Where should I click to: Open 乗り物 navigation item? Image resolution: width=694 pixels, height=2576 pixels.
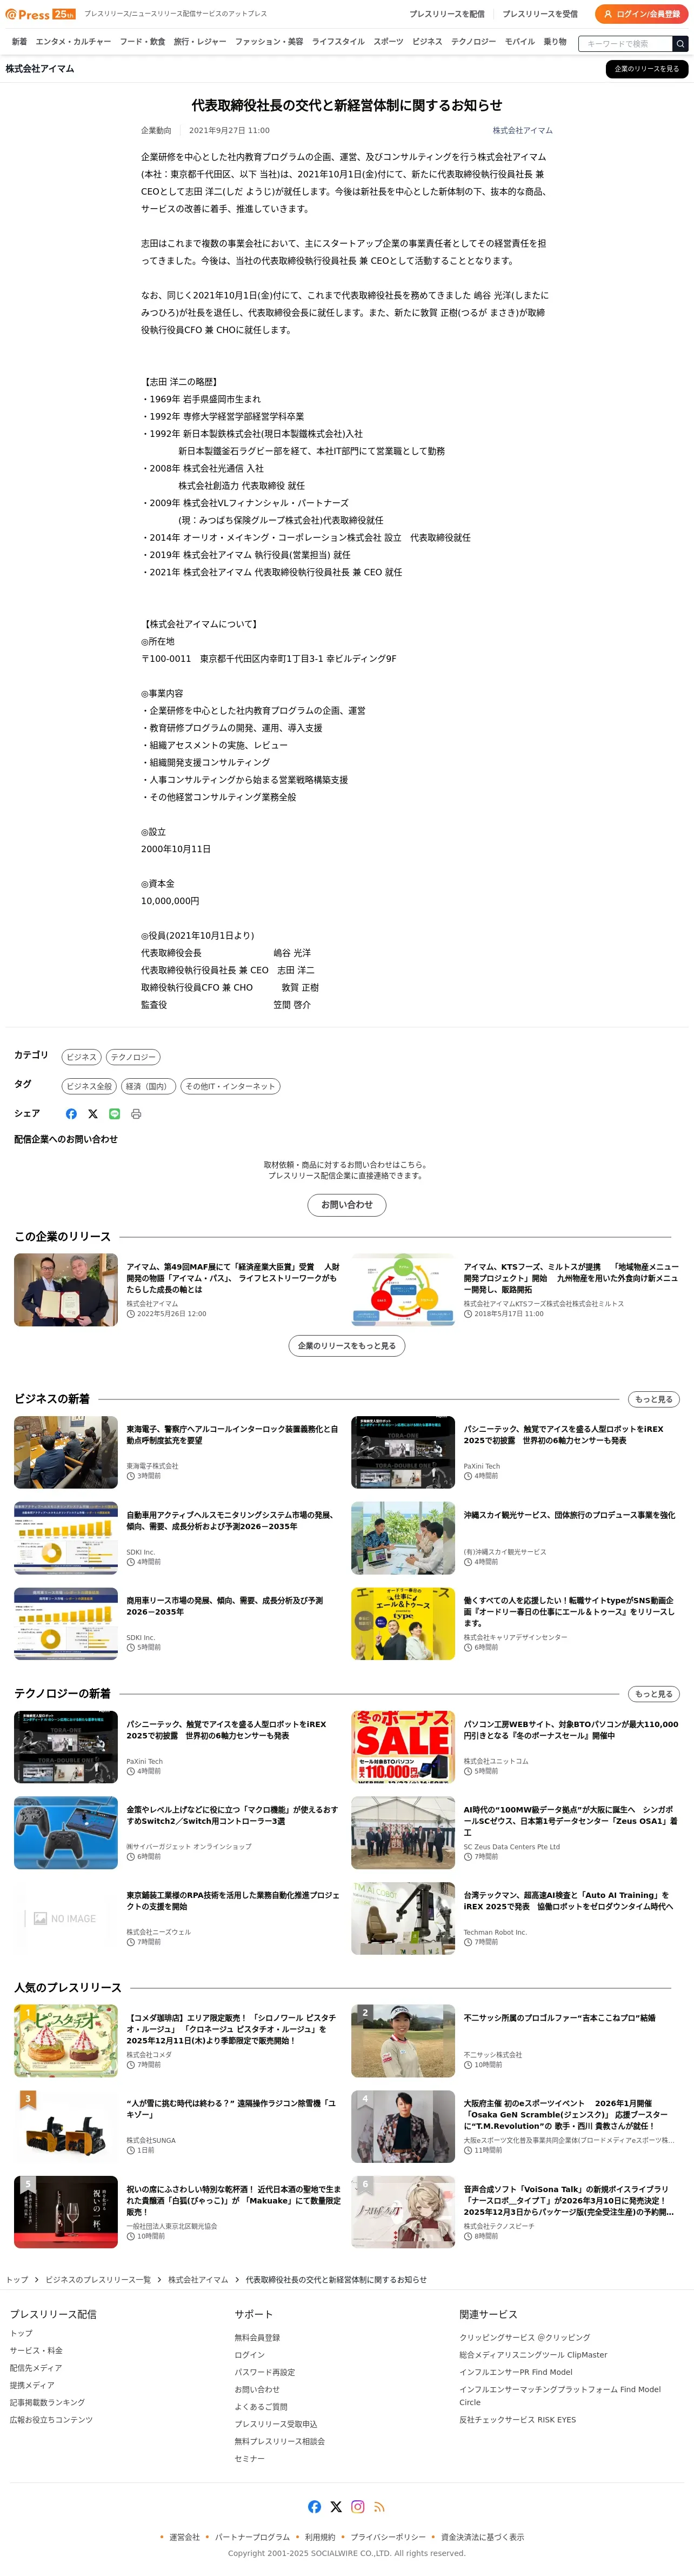click(x=555, y=42)
